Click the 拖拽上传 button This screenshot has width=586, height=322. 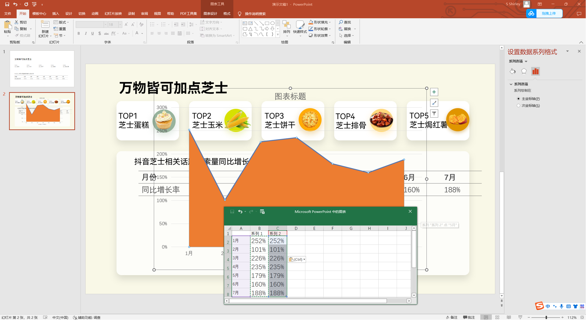(x=549, y=14)
